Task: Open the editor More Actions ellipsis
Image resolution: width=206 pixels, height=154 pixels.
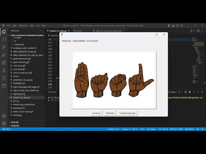Action: [x=203, y=31]
